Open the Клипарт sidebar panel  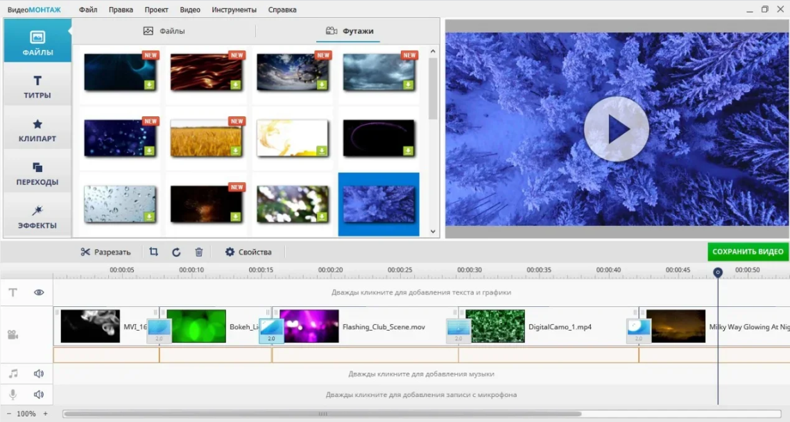(x=37, y=130)
